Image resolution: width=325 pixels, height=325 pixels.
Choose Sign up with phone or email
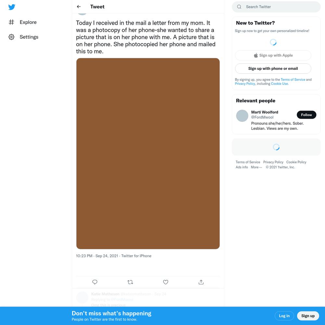pos(273,69)
